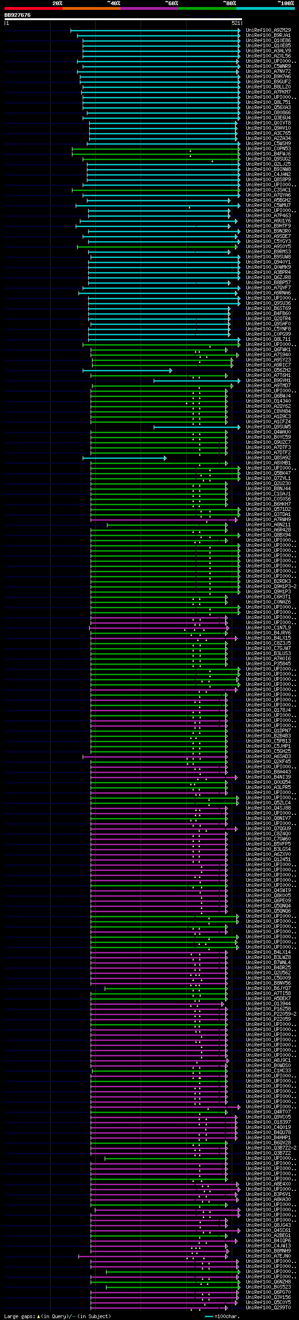Click the orange ~40% identity legend segment
299x1320 pixels.
[92, 8]
